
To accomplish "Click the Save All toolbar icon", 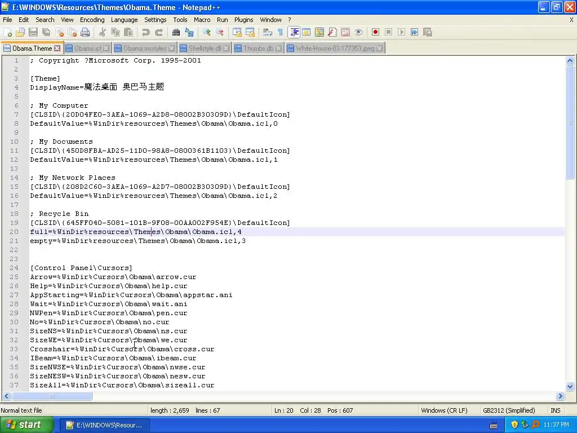I will coord(46,32).
